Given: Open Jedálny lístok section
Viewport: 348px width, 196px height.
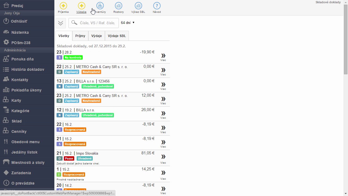Looking at the screenshot, I should (27, 152).
